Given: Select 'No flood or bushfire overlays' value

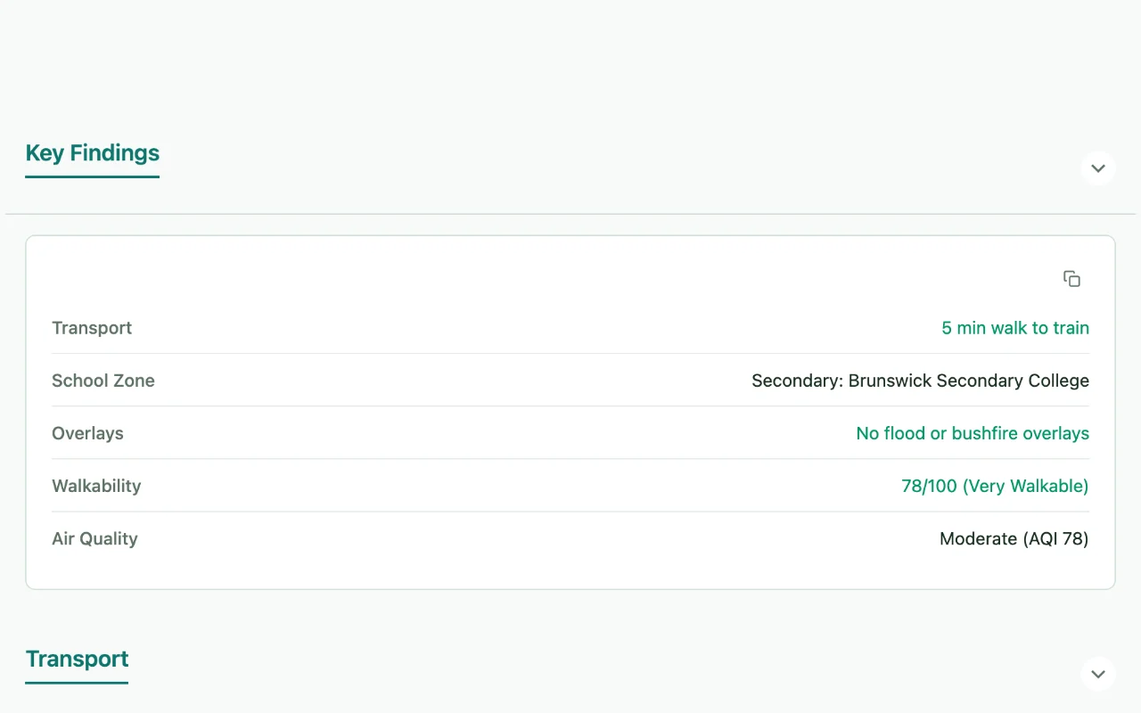Looking at the screenshot, I should pos(973,433).
